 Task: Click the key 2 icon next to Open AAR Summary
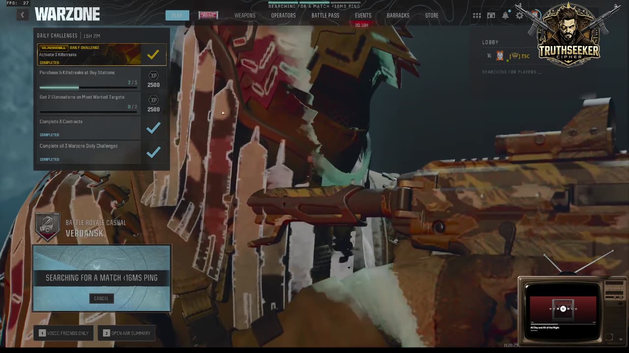click(x=106, y=333)
